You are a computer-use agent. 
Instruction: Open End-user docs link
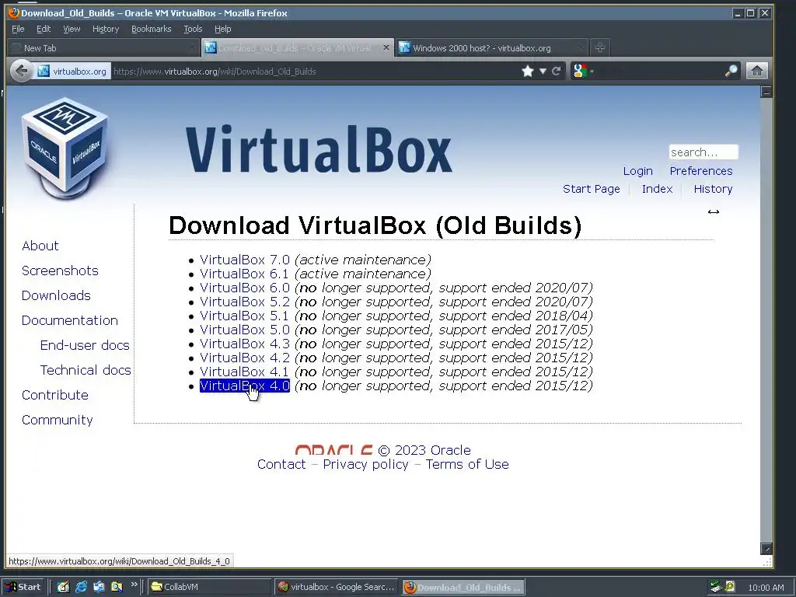point(85,345)
